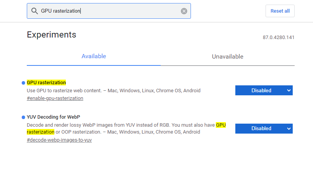
Task: Open the #enable-gpu-rasterization link
Action: [x=55, y=98]
